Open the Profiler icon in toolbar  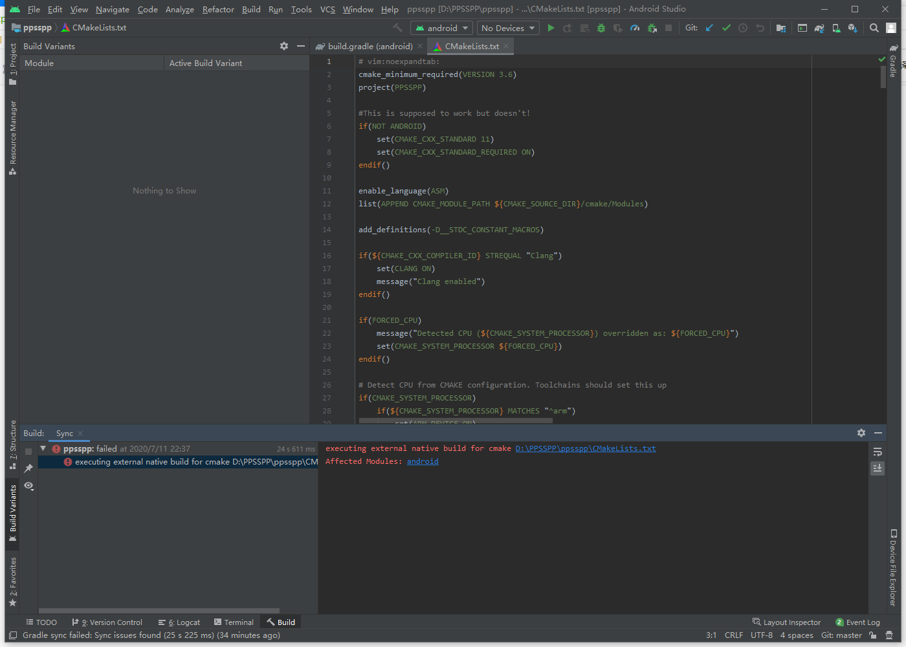pyautogui.click(x=635, y=27)
